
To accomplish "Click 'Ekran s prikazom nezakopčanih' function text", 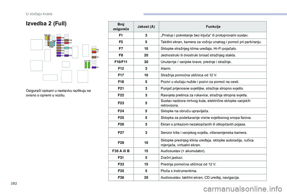I will click(203, 124).
